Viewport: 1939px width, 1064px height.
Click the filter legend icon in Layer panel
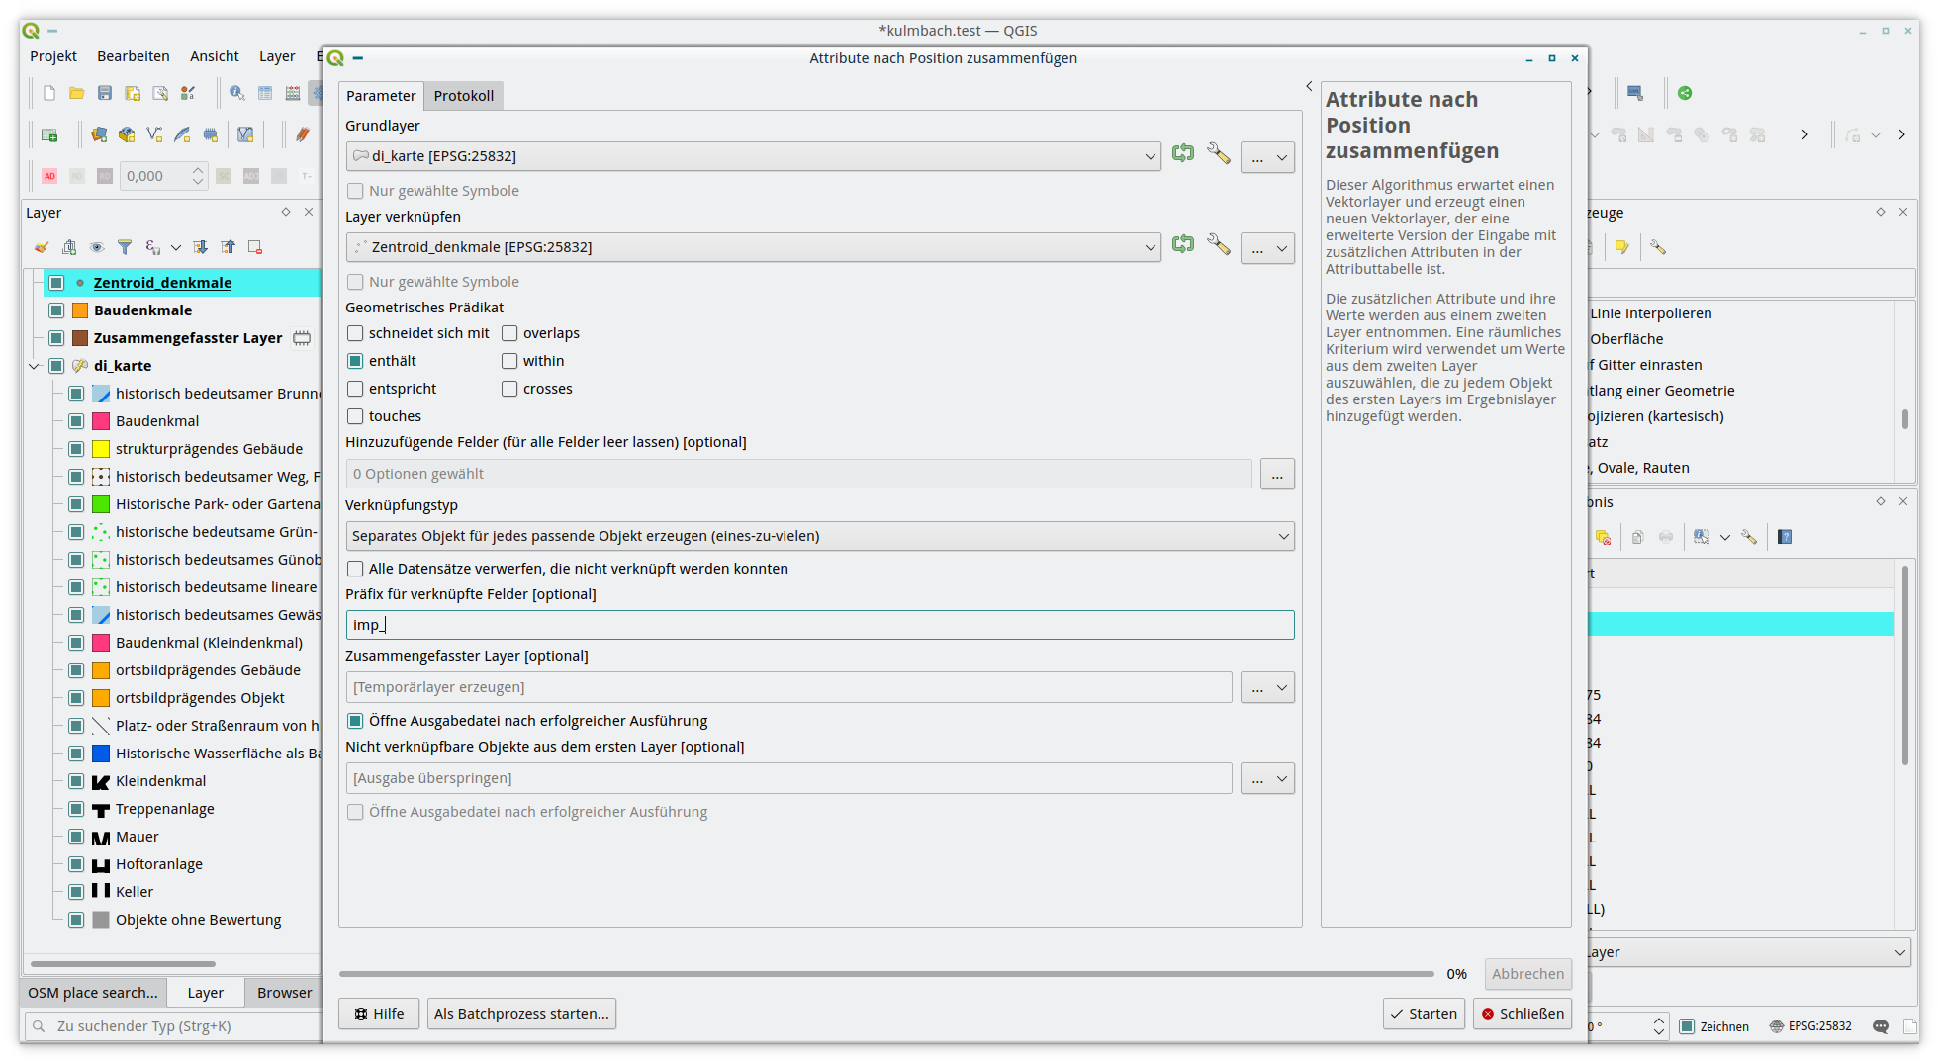(125, 247)
